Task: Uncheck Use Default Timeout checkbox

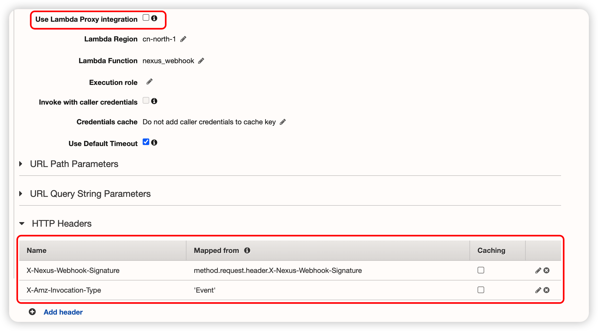Action: click(146, 142)
